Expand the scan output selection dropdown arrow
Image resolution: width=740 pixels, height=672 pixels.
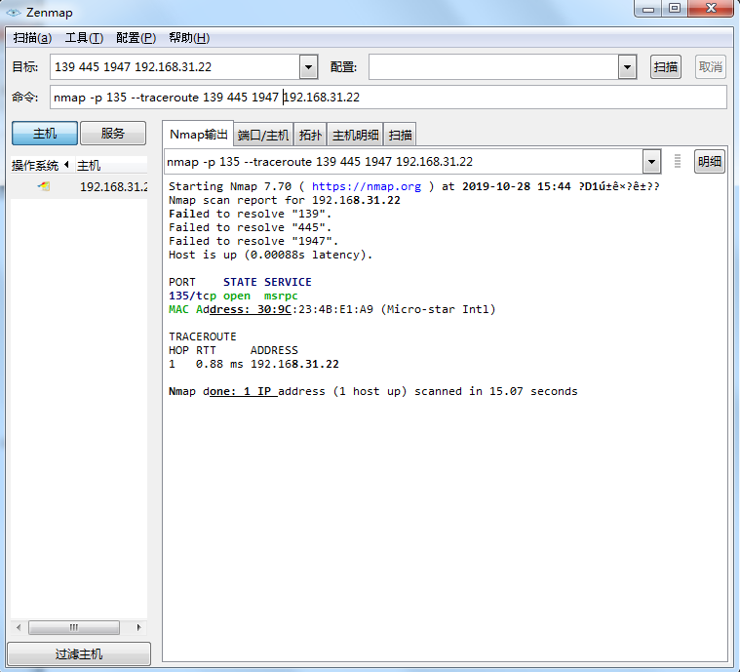[651, 162]
